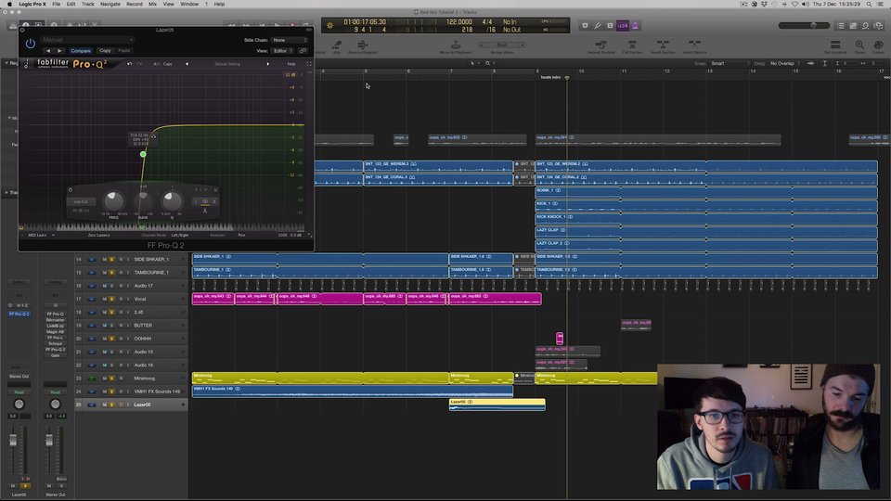The image size is (891, 501).
Task: Click the Colors palette toolbar icon
Action: point(879,46)
